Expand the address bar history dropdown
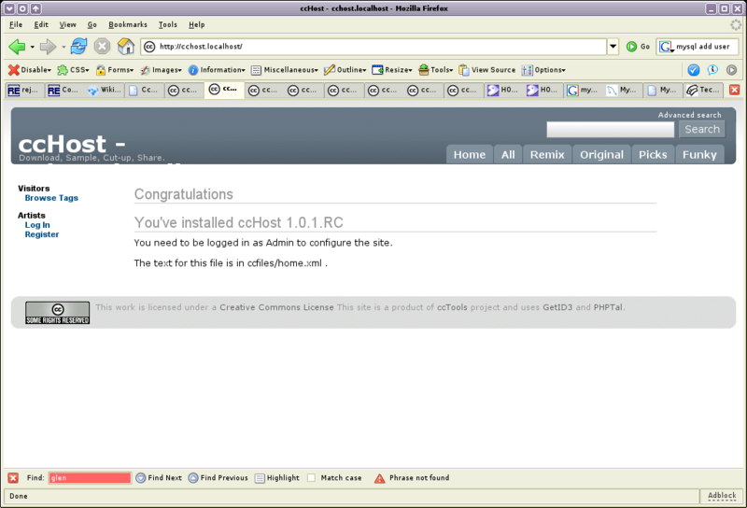 [613, 47]
